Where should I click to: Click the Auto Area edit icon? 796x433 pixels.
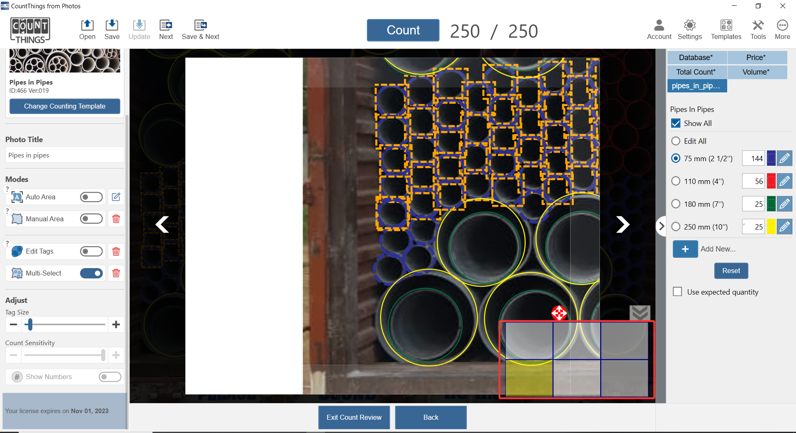tap(116, 197)
